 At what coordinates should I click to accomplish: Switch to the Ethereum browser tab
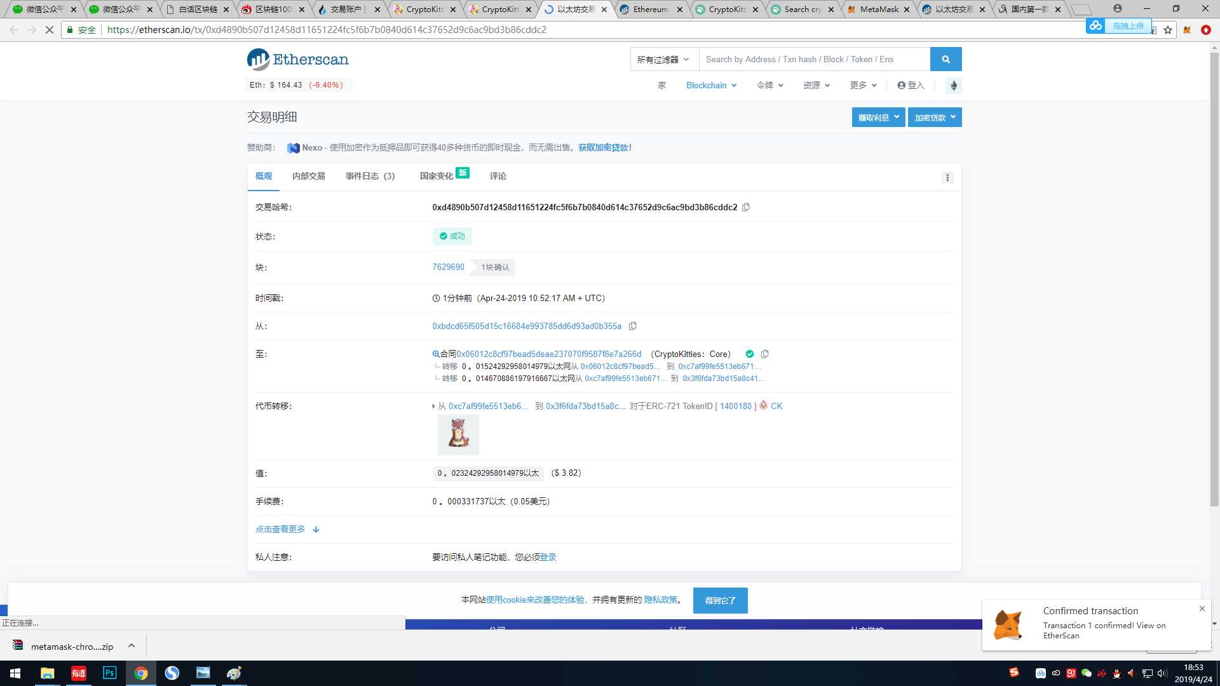[651, 10]
